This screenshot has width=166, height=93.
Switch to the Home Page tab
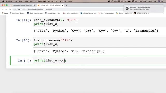click(23, 5)
